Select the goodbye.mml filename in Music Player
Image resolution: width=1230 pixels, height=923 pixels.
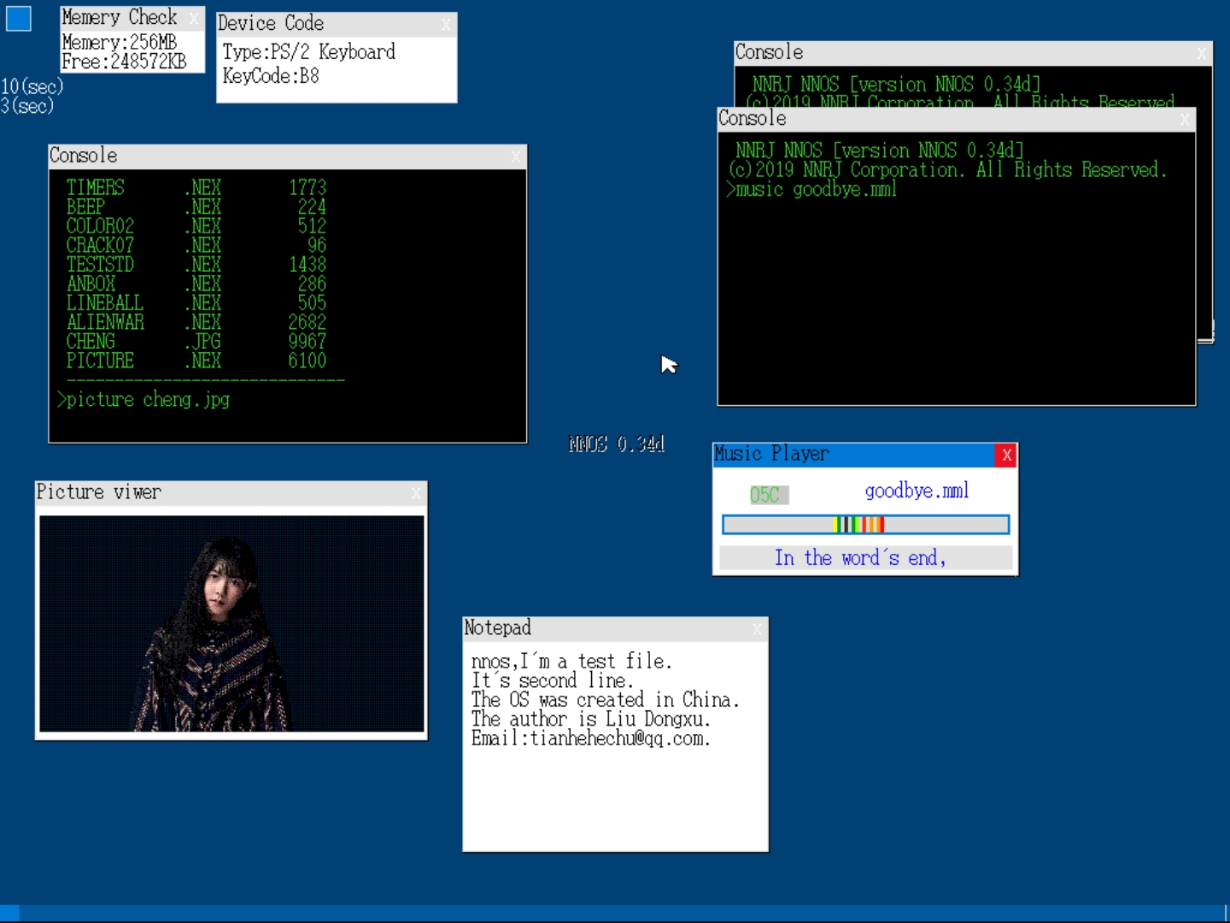click(x=917, y=491)
